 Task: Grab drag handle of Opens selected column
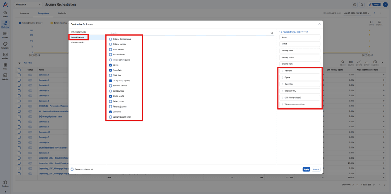point(282,78)
